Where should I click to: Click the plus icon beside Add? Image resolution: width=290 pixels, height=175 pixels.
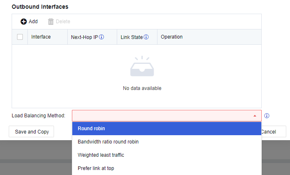click(x=24, y=22)
